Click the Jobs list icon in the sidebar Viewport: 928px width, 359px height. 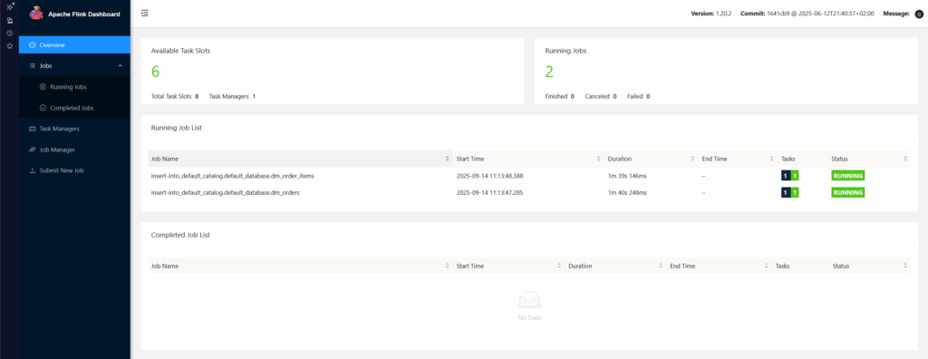[33, 66]
